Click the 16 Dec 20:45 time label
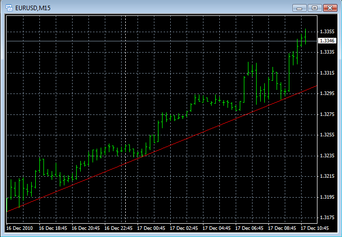The height and width of the screenshot is (237, 342). 86,228
